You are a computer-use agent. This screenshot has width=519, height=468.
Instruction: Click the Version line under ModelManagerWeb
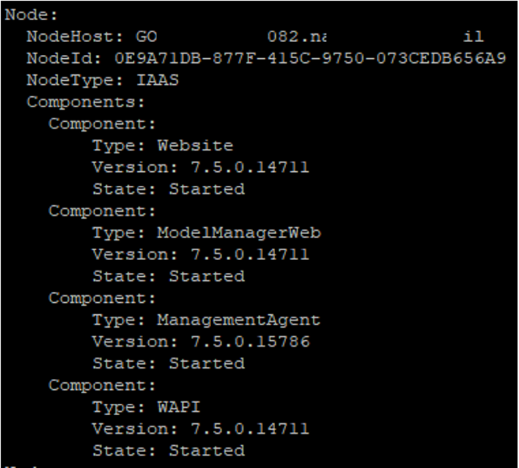(200, 255)
